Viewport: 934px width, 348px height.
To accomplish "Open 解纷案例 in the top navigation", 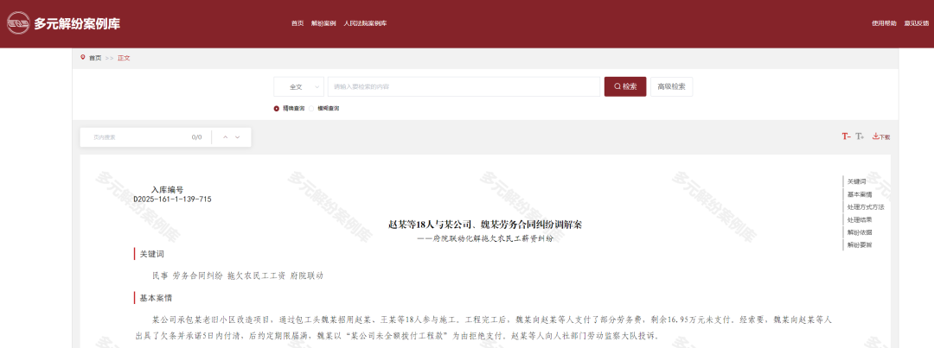I will (x=323, y=23).
